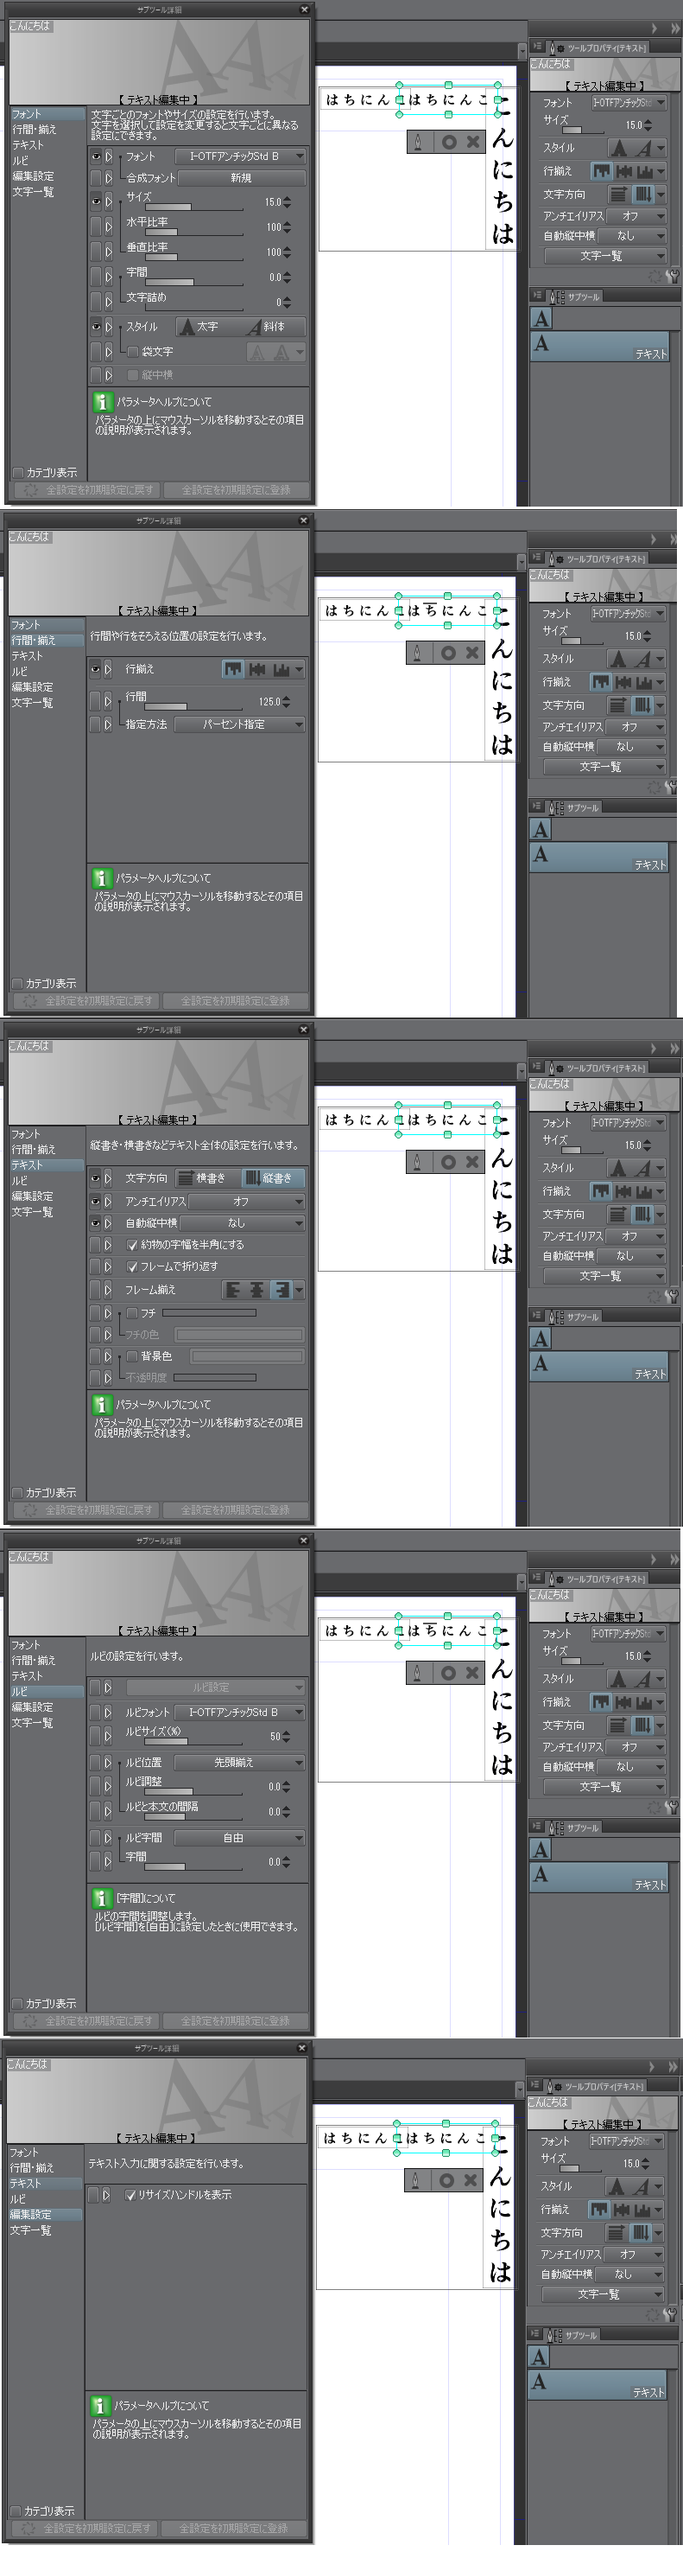The width and height of the screenshot is (683, 2558).
Task: Click pencil launcher icon beside リサイズハンドル dialog
Action: coord(415,2179)
